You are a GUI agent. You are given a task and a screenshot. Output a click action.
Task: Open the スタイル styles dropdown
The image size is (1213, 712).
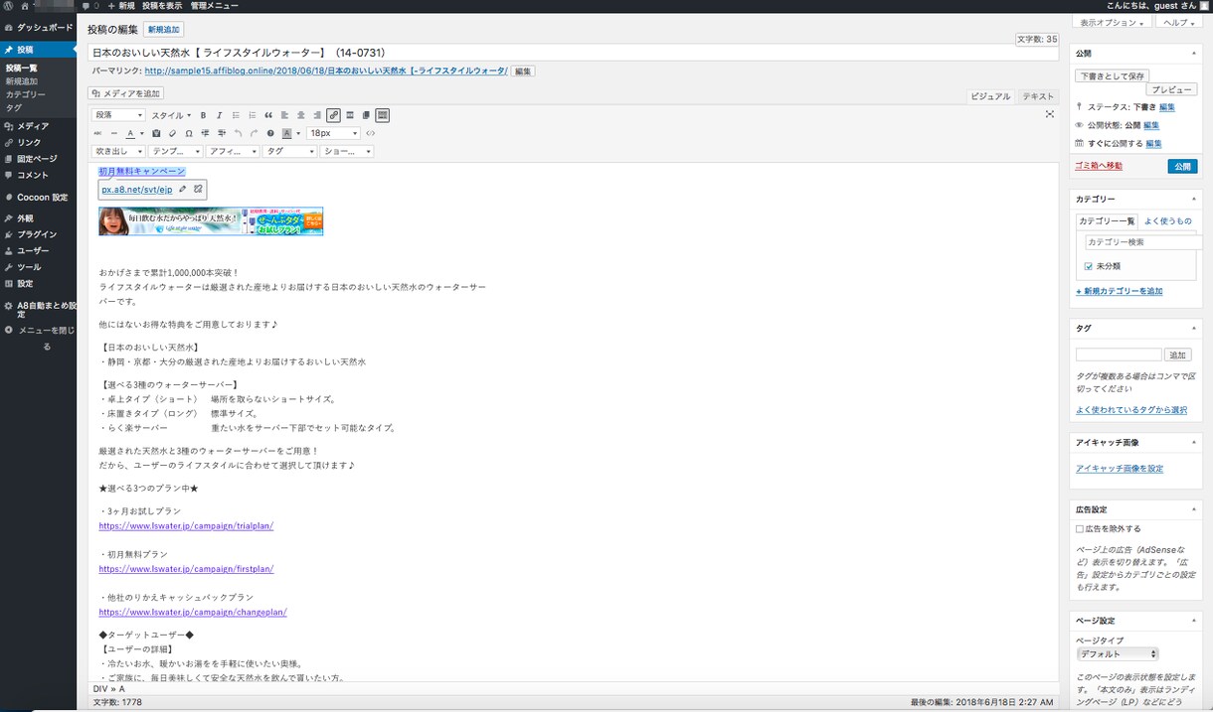pyautogui.click(x=171, y=115)
